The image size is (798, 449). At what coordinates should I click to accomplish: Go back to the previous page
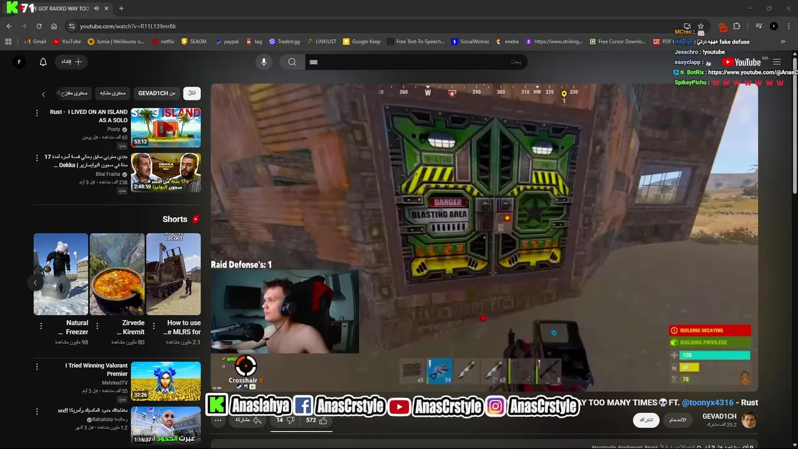point(9,26)
